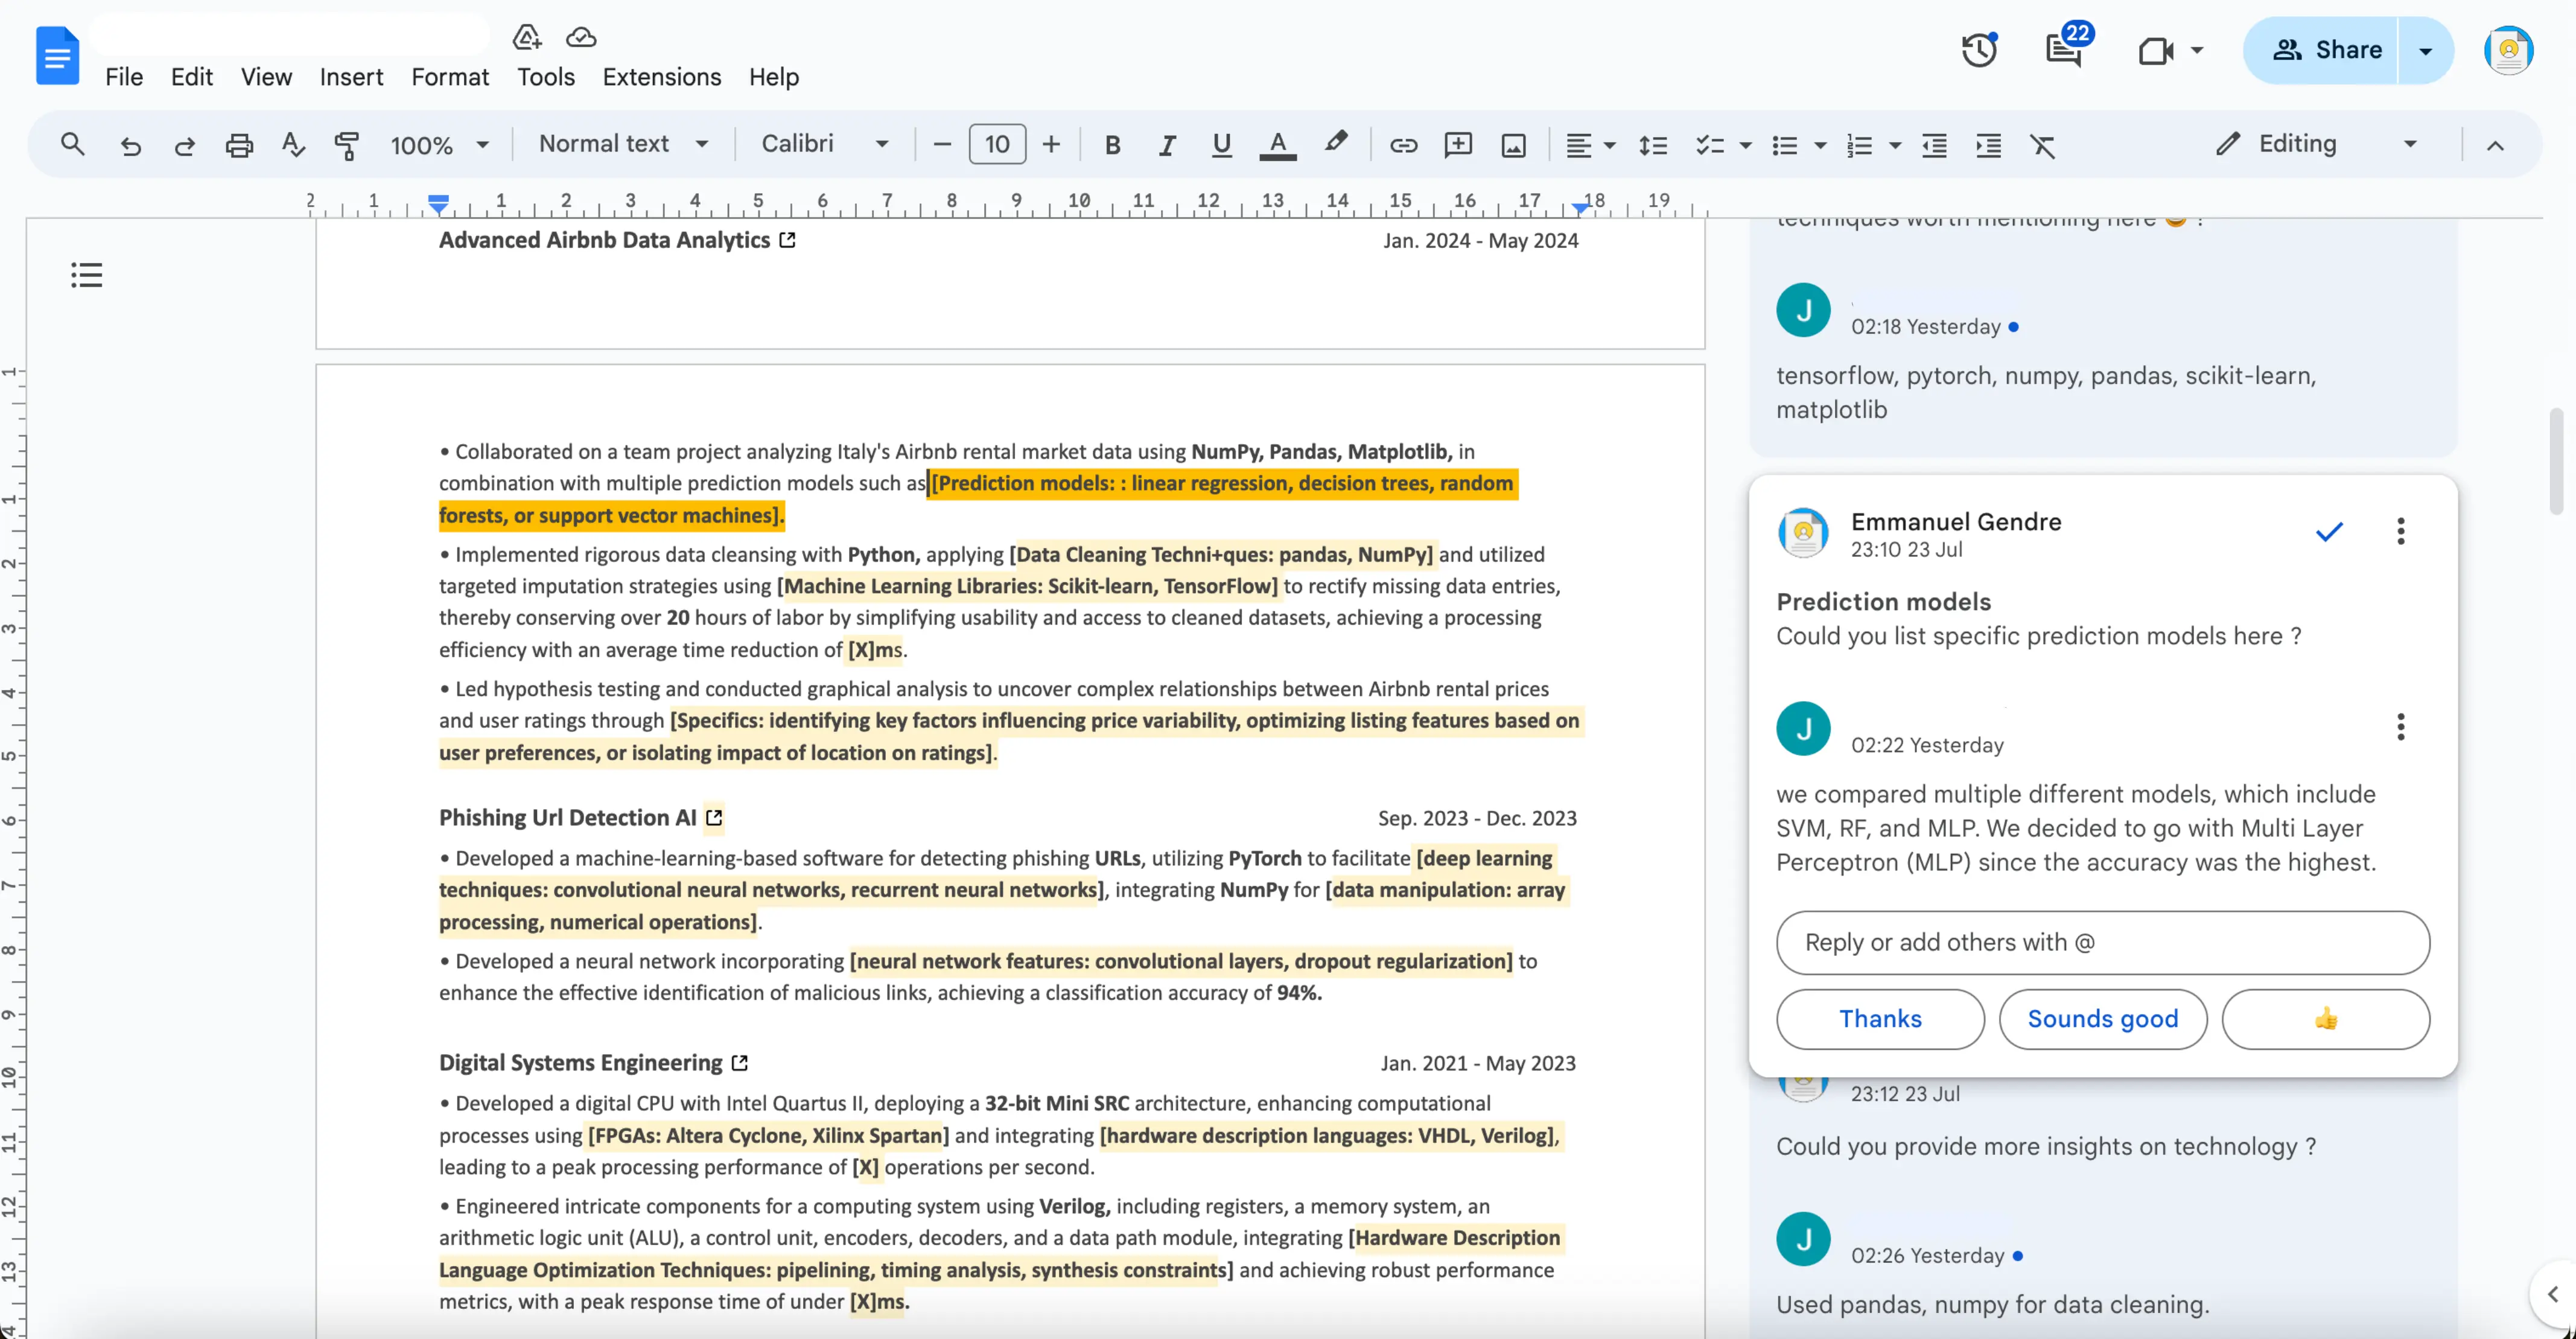Toggle bold formatting

coord(1112,146)
